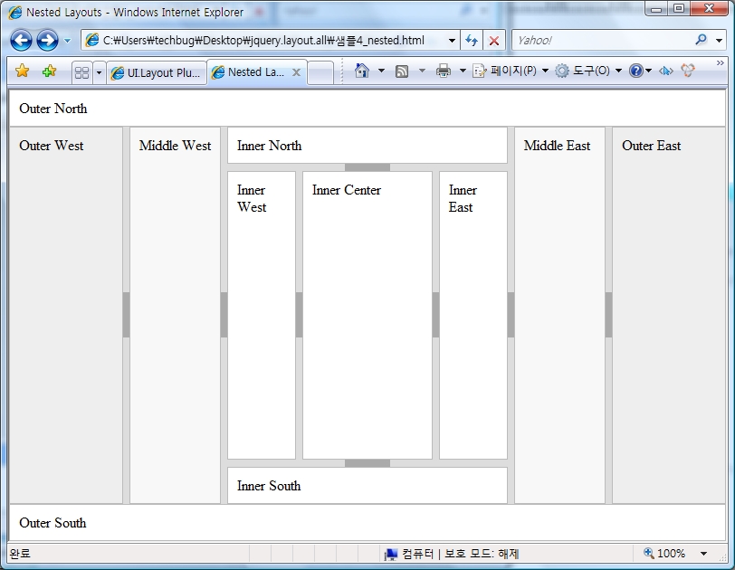Click the 보호 모드: 해제 security zone status
This screenshot has width=735, height=570.
[x=482, y=554]
